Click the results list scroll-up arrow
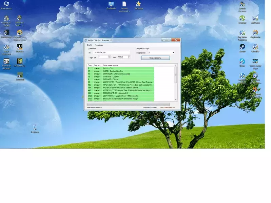 point(176,65)
